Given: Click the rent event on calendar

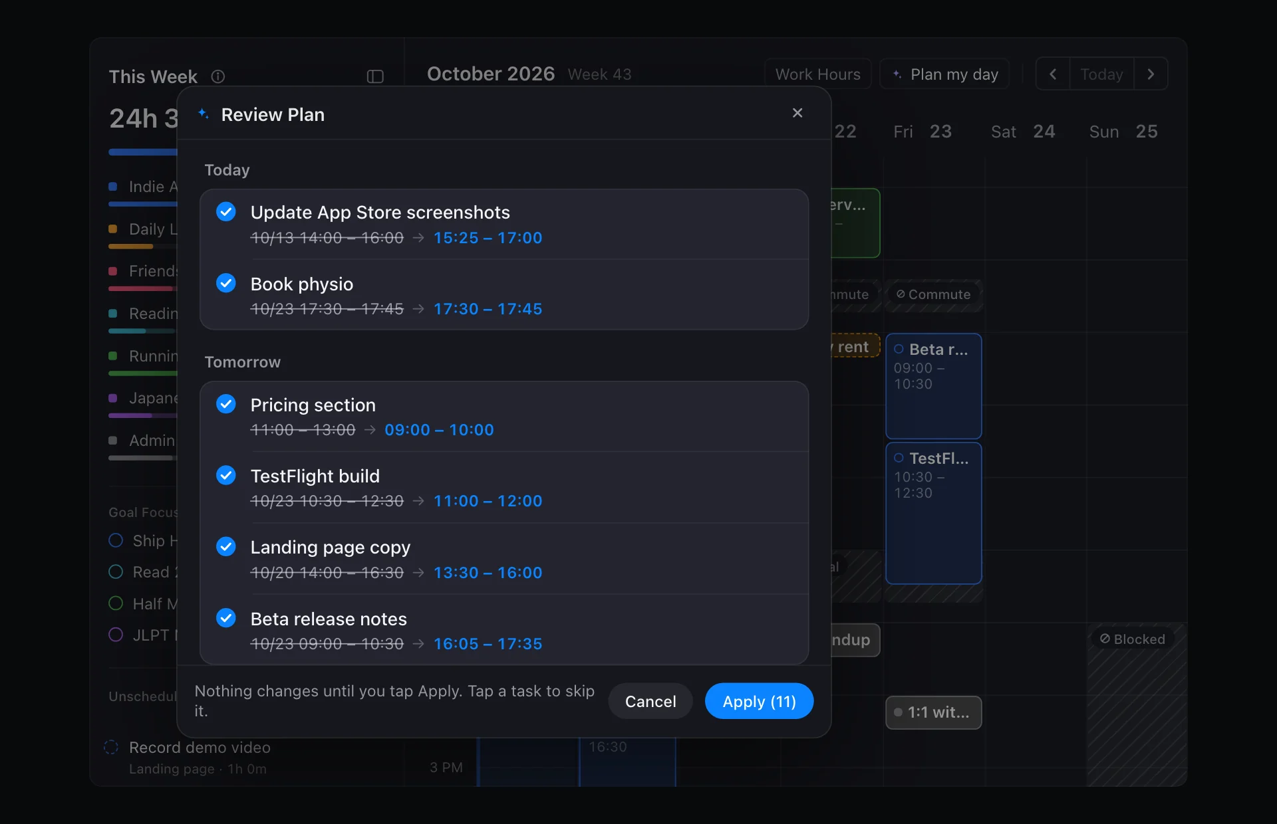Looking at the screenshot, I should [855, 346].
